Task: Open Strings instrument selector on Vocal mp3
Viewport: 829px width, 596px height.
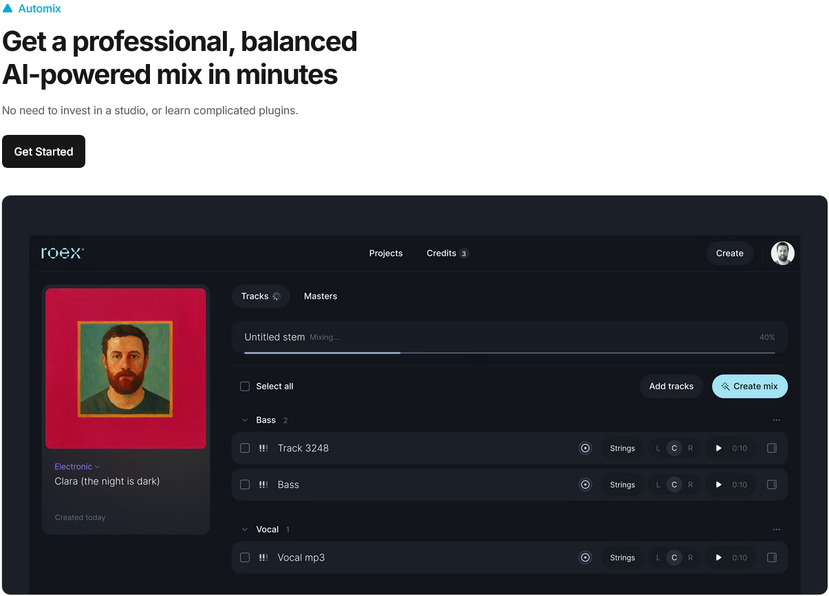Action: point(622,557)
